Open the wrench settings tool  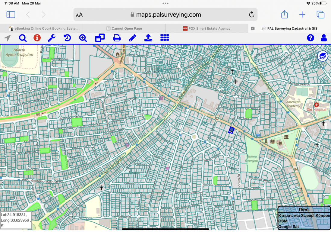[52, 38]
